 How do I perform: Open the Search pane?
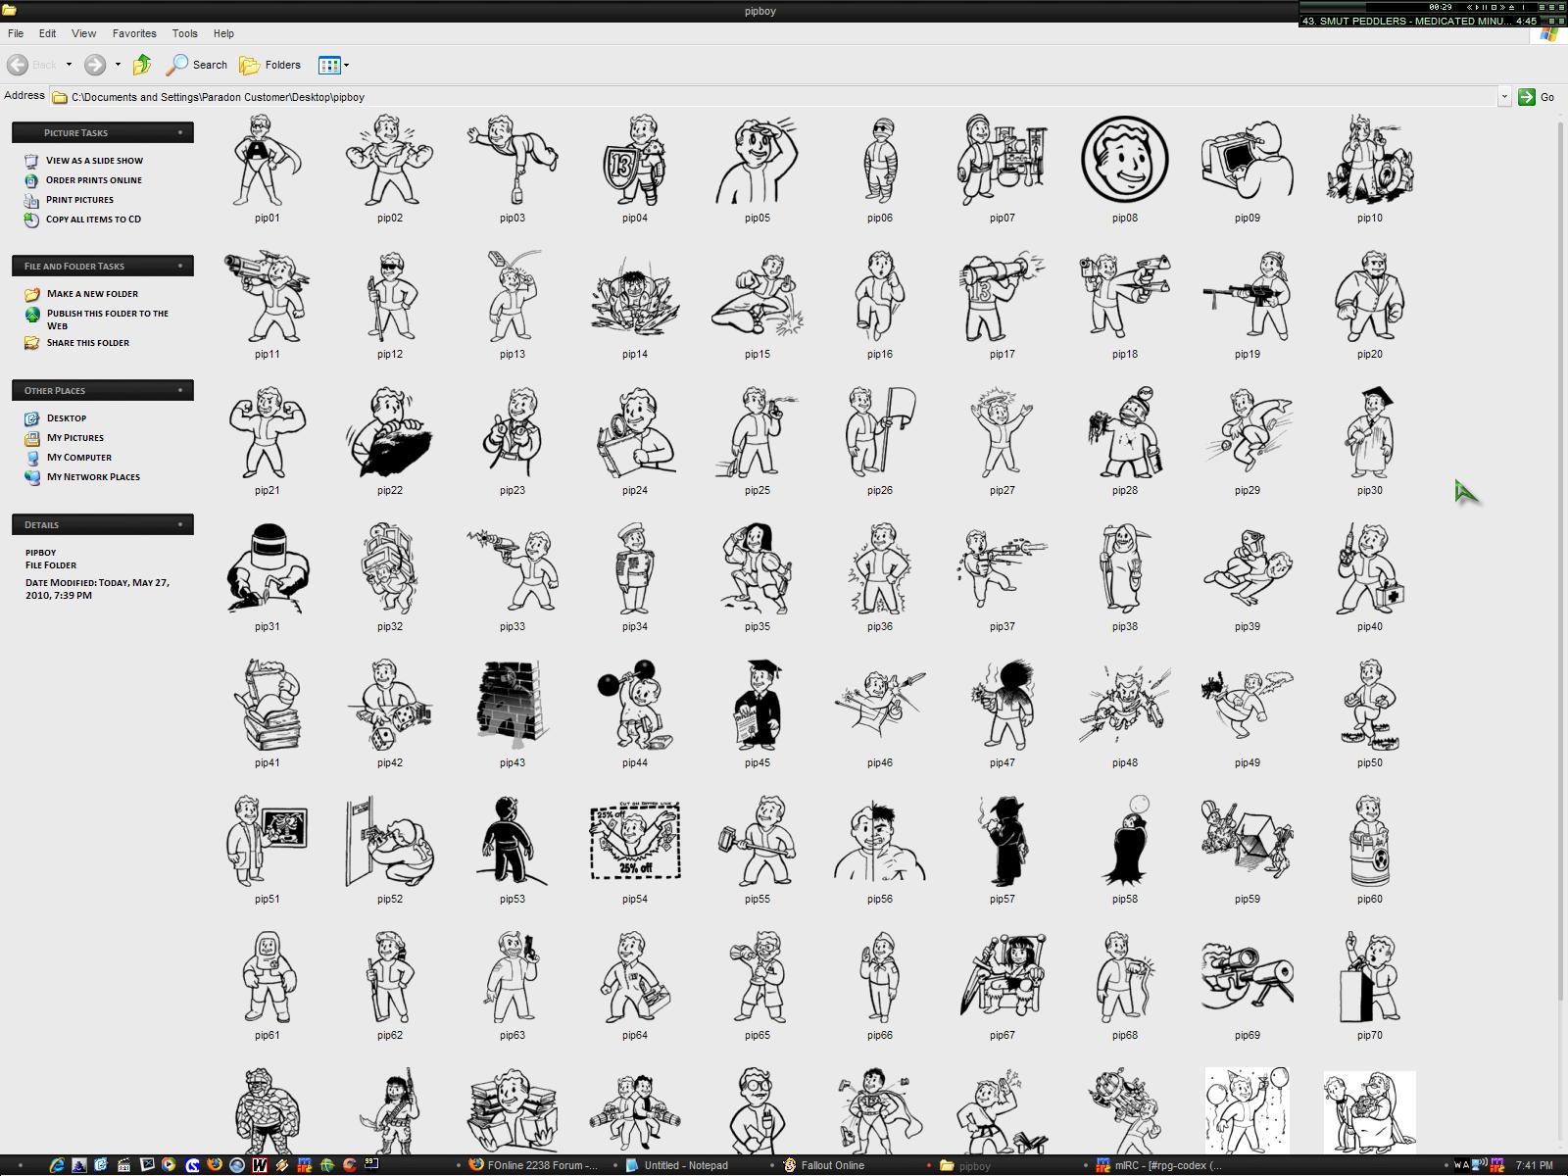[x=197, y=65]
